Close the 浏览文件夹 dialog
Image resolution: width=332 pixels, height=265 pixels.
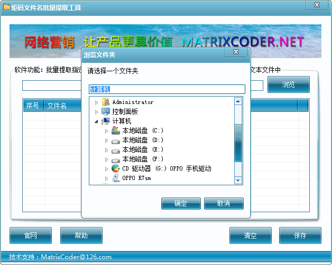(x=236, y=52)
